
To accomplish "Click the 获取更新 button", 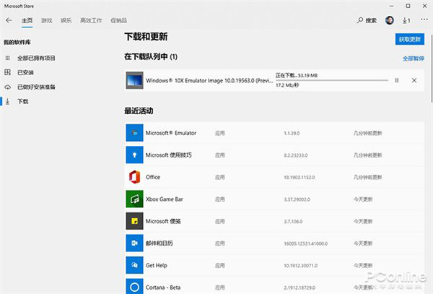I will click(410, 39).
